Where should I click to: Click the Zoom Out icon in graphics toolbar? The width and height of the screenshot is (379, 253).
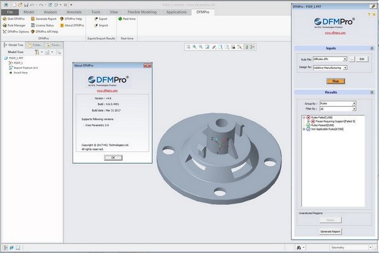click(x=201, y=47)
